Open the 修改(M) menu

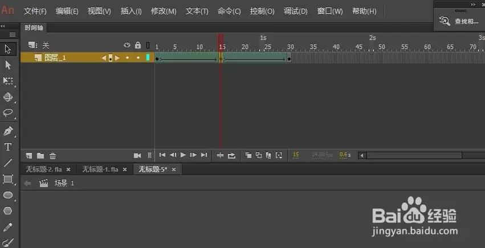[x=164, y=11]
